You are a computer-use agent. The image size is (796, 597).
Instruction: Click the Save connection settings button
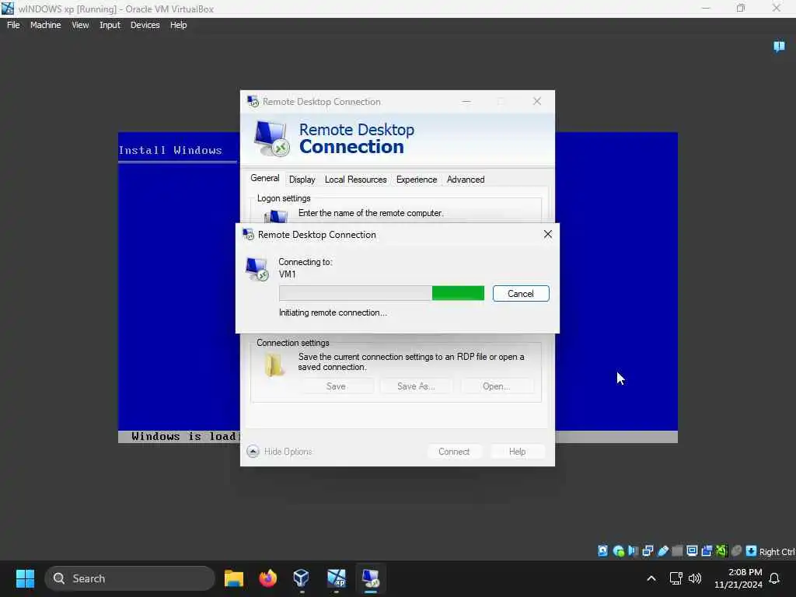[336, 386]
